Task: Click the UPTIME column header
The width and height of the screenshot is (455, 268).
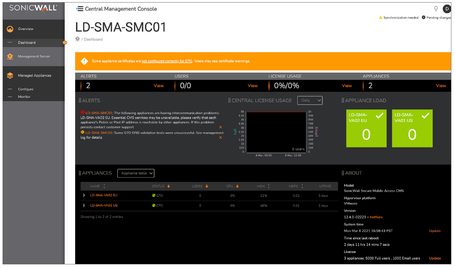Action: [x=325, y=186]
